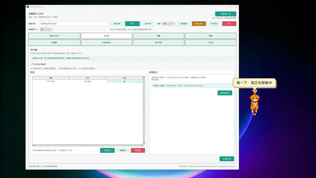Click the F12 hint text in the status bar
The image size is (316, 178).
(x=43, y=166)
